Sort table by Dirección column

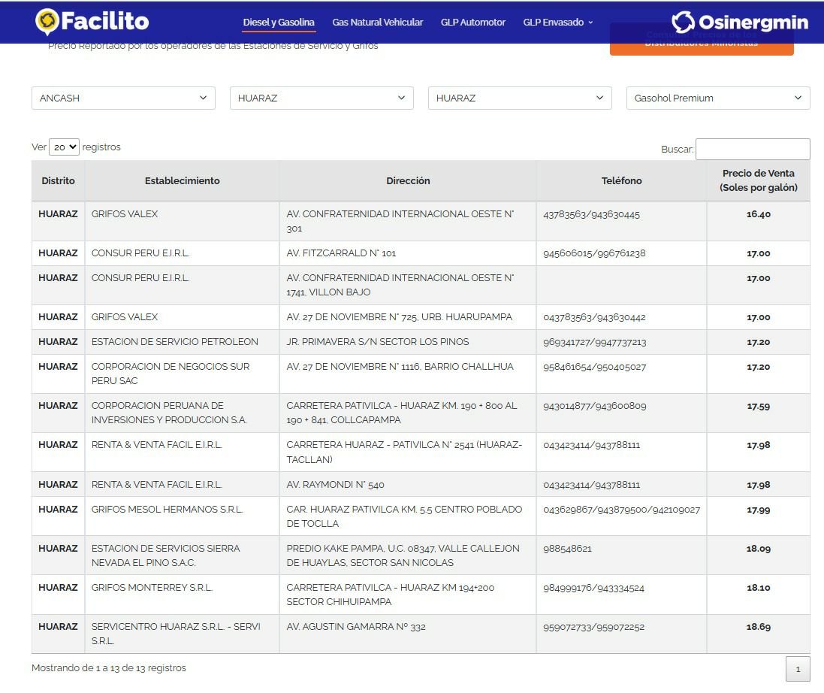[408, 180]
